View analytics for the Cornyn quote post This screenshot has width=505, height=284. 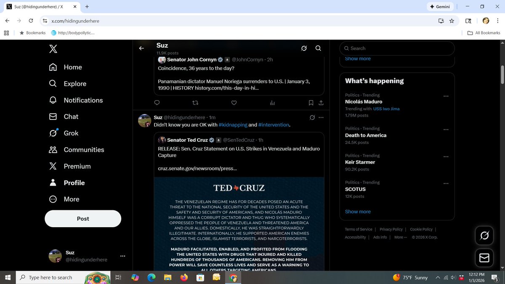272,103
